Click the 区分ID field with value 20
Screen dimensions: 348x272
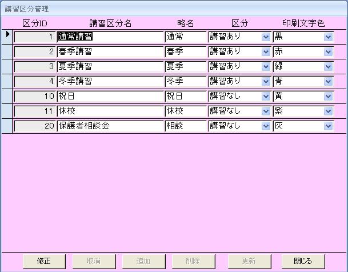[35, 126]
